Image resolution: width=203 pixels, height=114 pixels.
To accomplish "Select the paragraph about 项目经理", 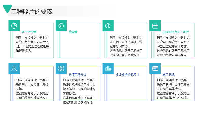I will click(x=32, y=44).
